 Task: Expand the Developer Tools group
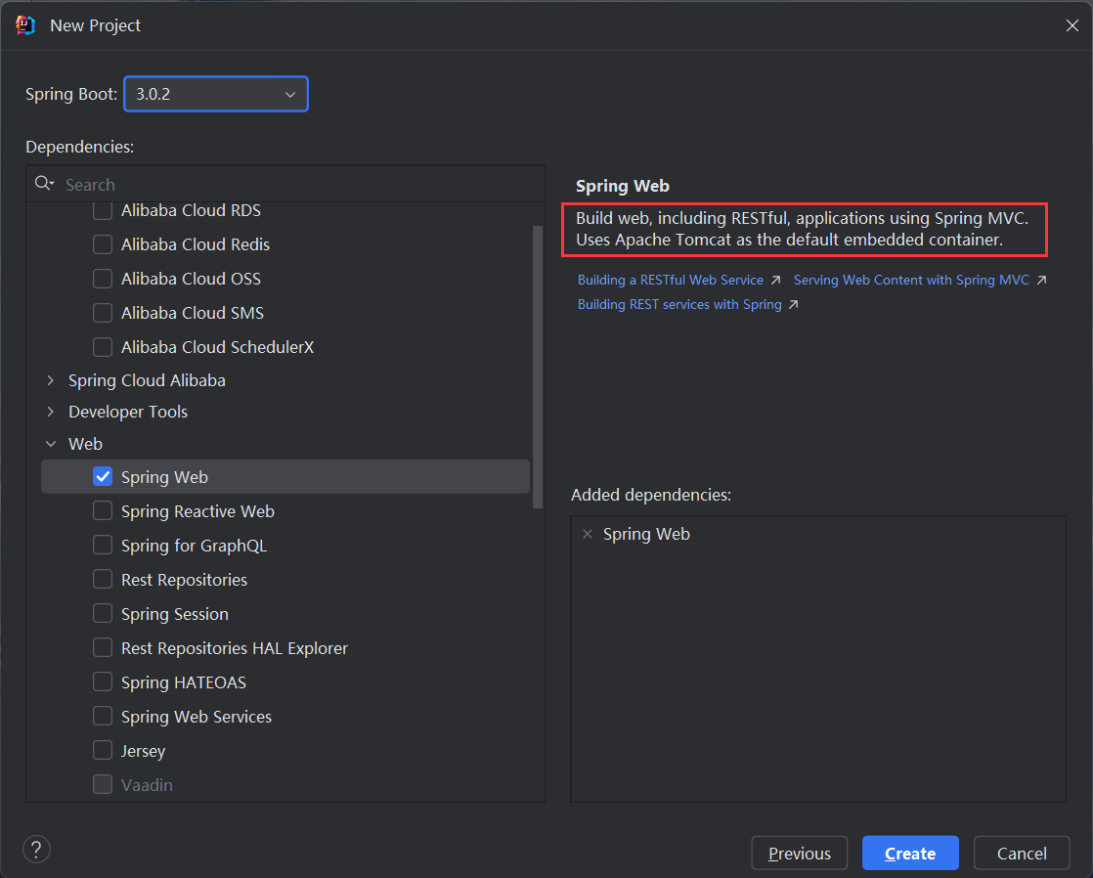pos(50,412)
